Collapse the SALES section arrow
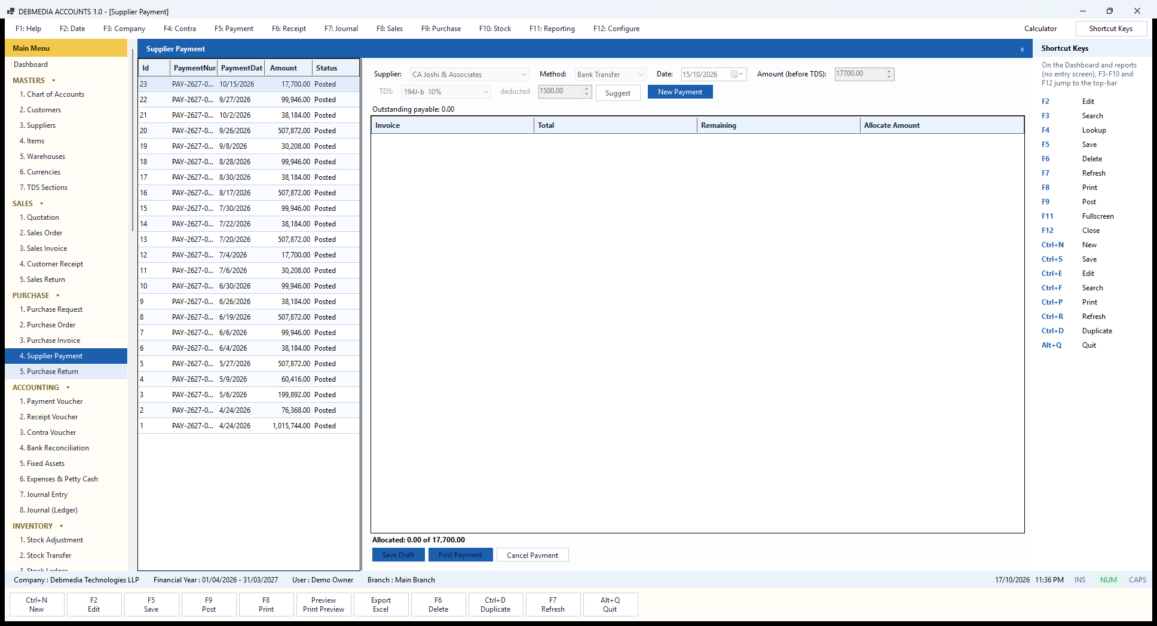Screen dimensions: 1157x626 pos(42,204)
